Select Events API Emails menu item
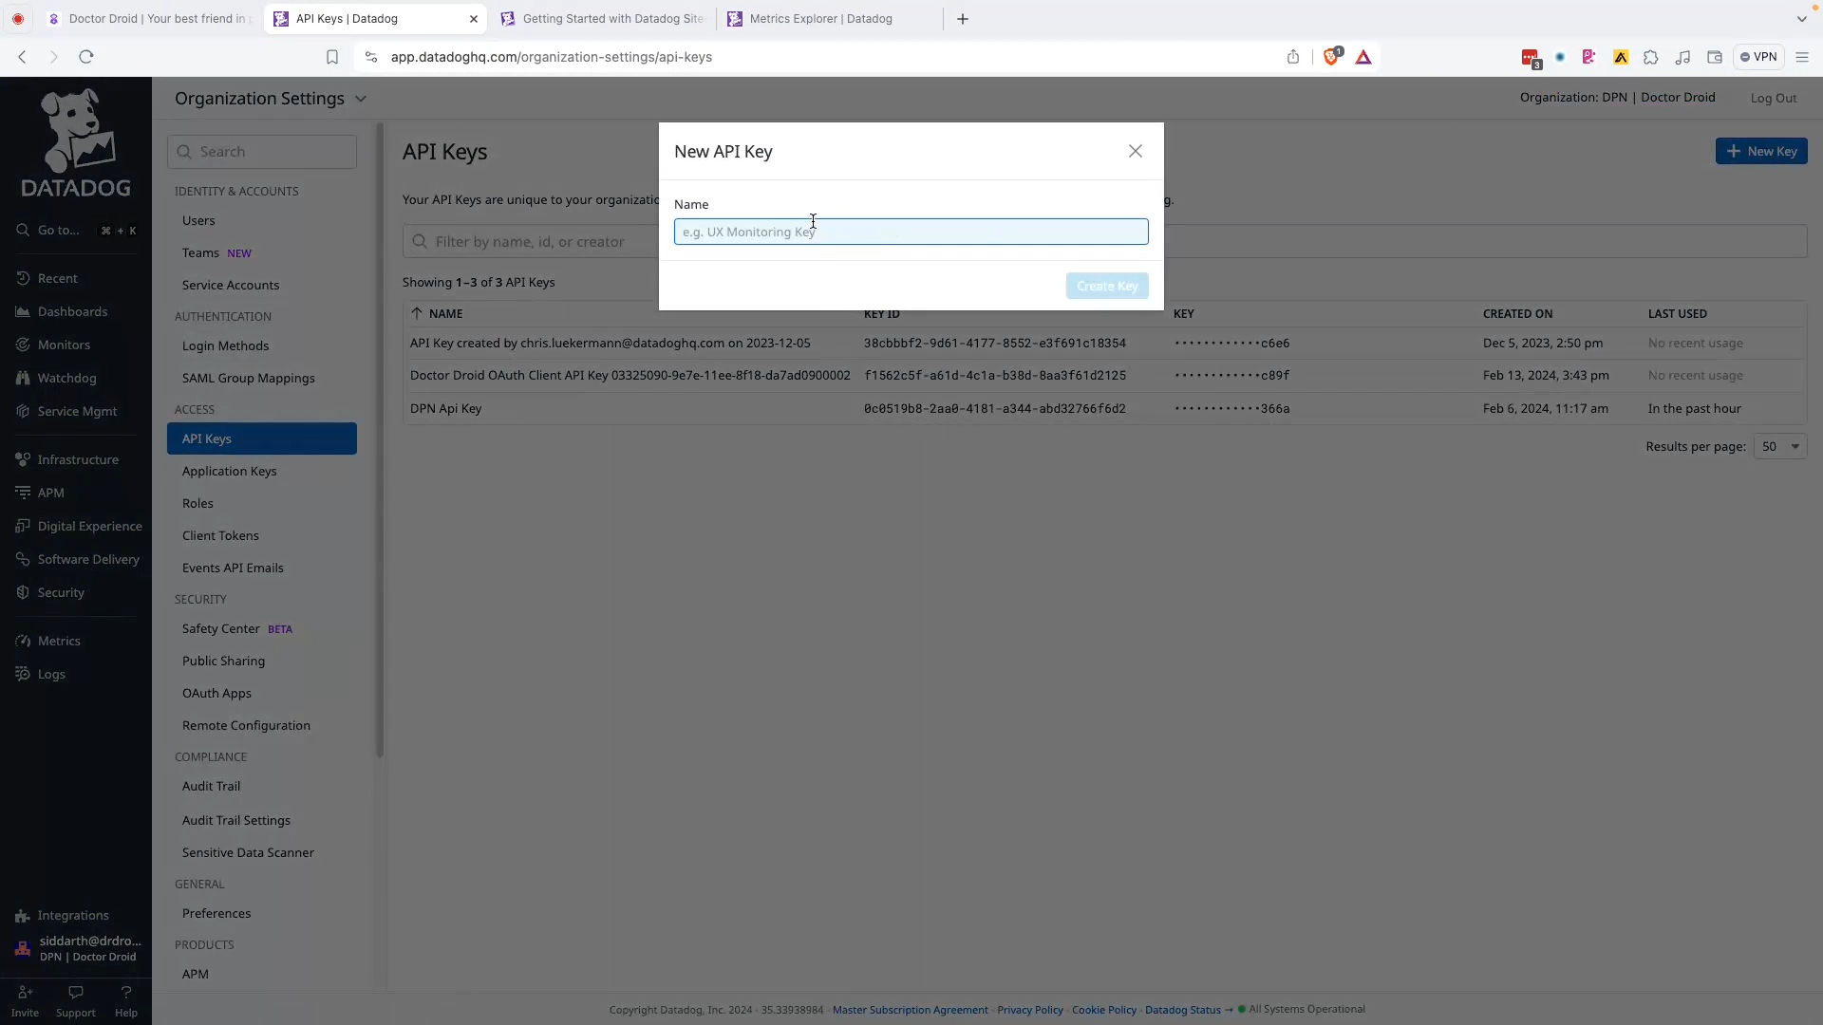1823x1025 pixels. tap(233, 568)
